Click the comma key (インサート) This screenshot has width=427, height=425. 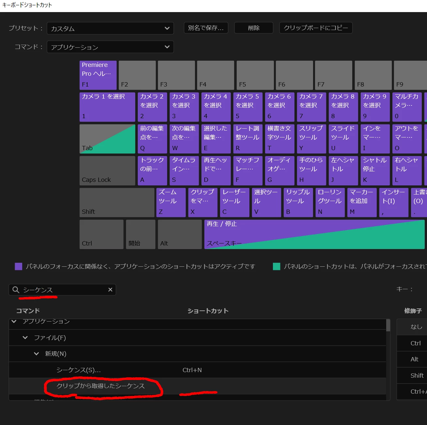coord(394,202)
